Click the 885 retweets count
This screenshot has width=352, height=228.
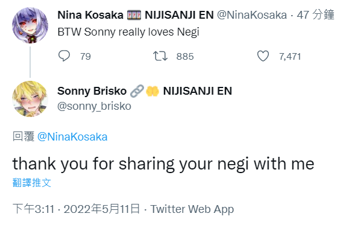click(185, 56)
